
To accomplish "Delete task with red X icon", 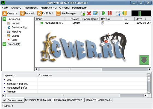I will point(89,13).
